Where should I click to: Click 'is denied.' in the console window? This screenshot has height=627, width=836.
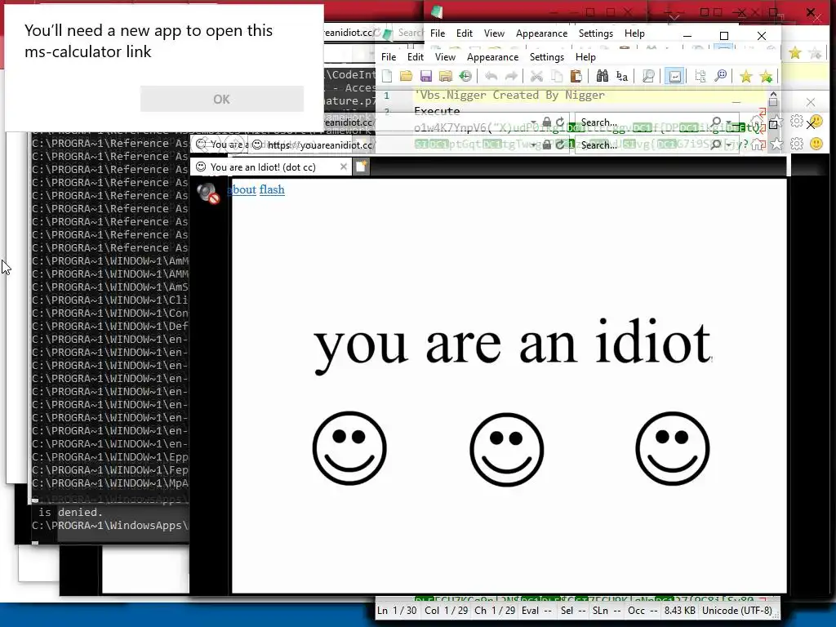click(69, 513)
